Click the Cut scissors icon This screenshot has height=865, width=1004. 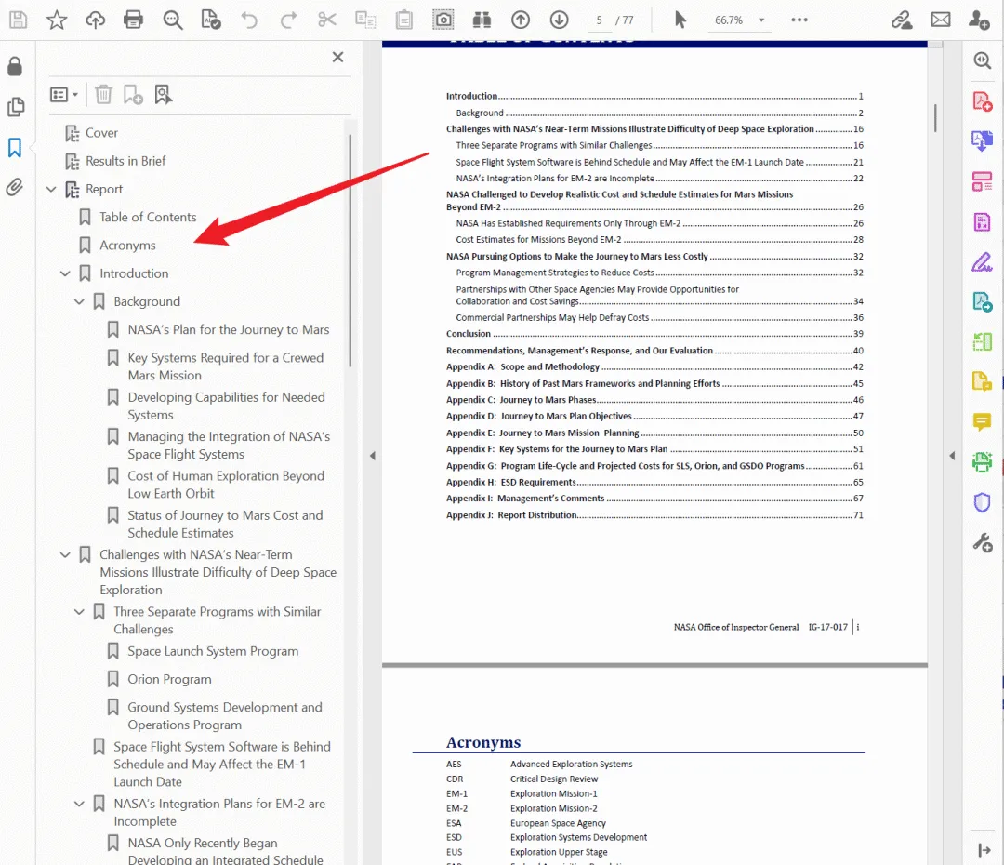coord(327,20)
